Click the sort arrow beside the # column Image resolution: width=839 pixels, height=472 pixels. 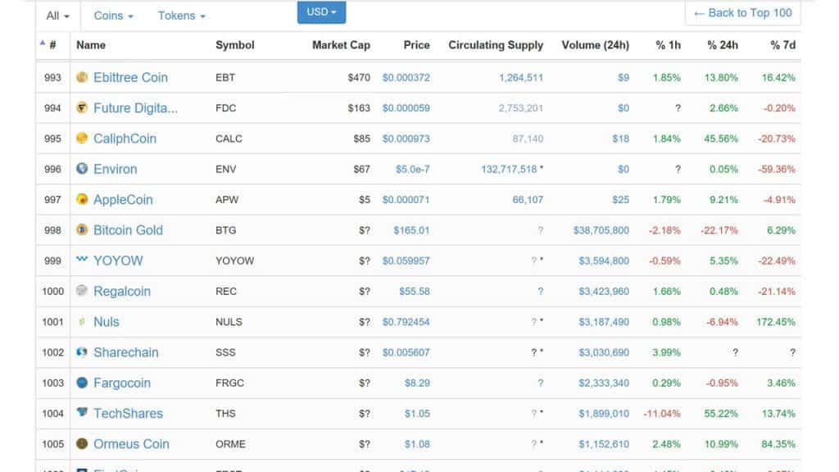click(43, 43)
